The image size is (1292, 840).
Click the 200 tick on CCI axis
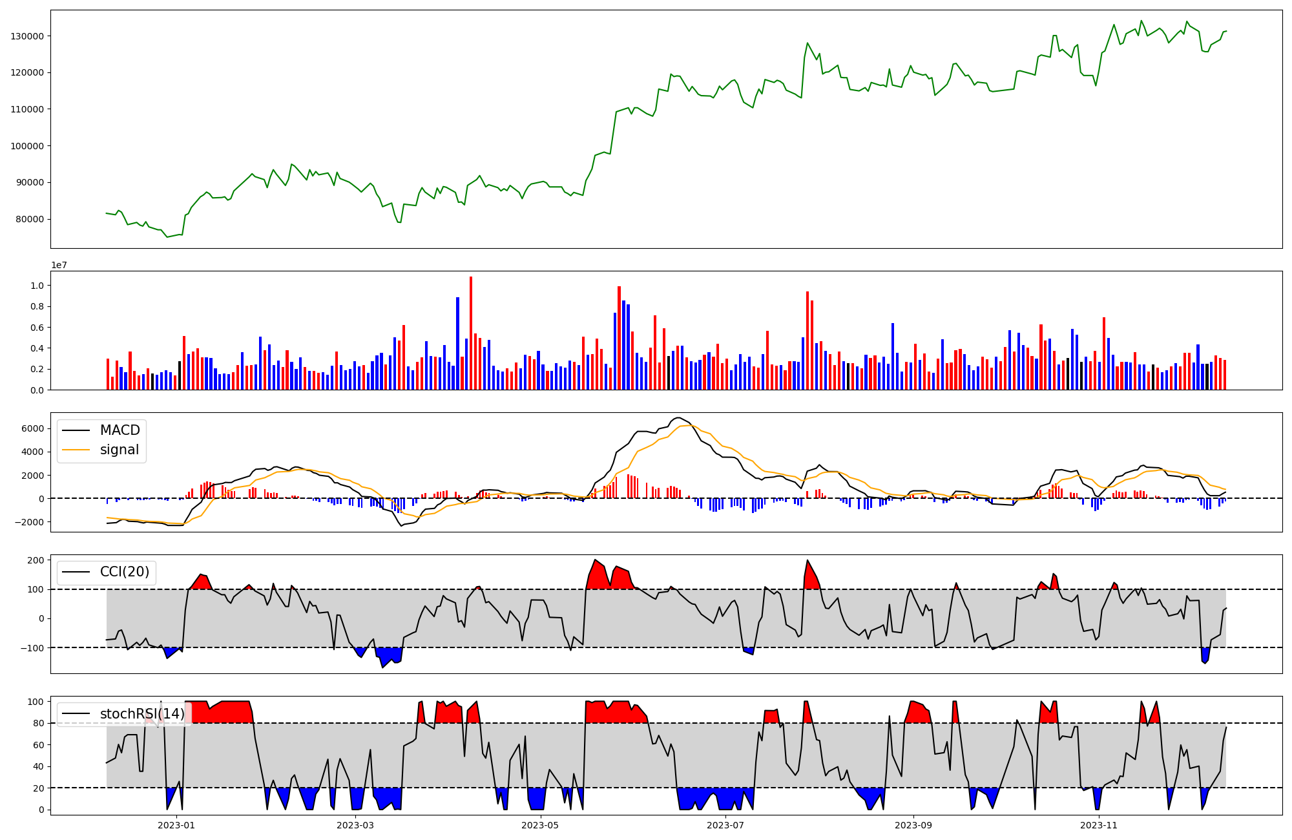(36, 560)
